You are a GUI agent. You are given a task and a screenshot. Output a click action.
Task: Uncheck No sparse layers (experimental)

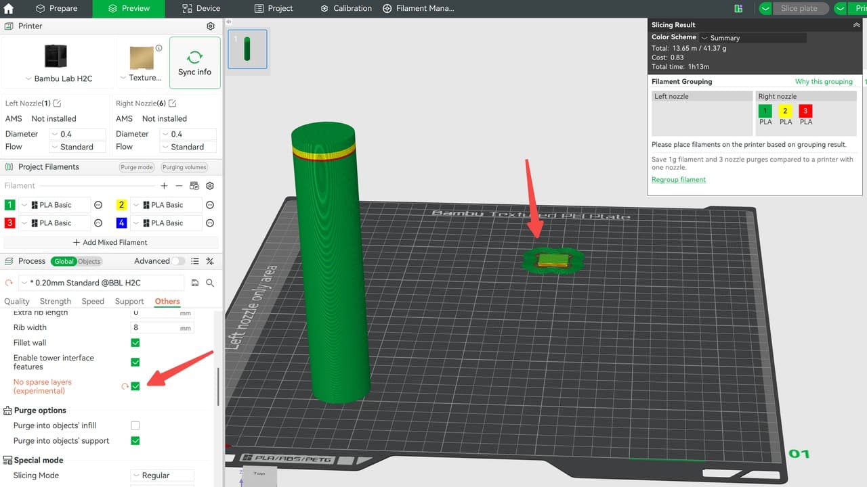135,386
